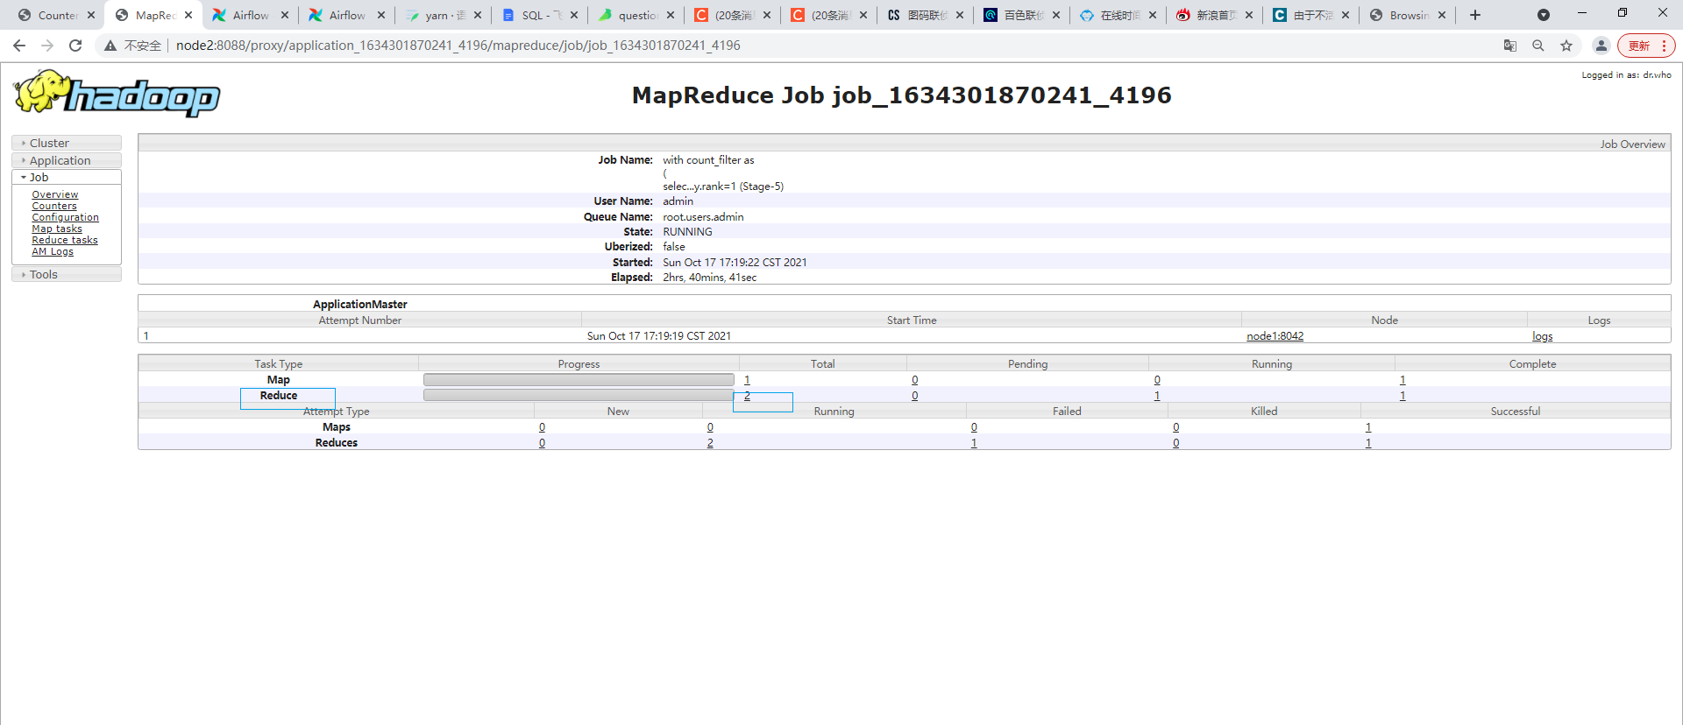Open Reduces successful attempts link

point(1368,443)
